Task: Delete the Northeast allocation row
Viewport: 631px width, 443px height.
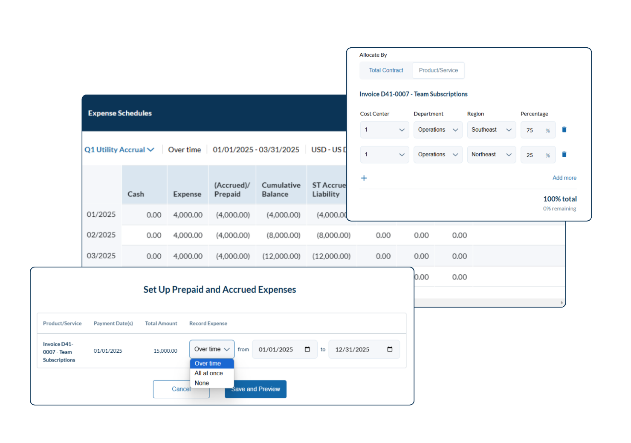Action: 564,154
